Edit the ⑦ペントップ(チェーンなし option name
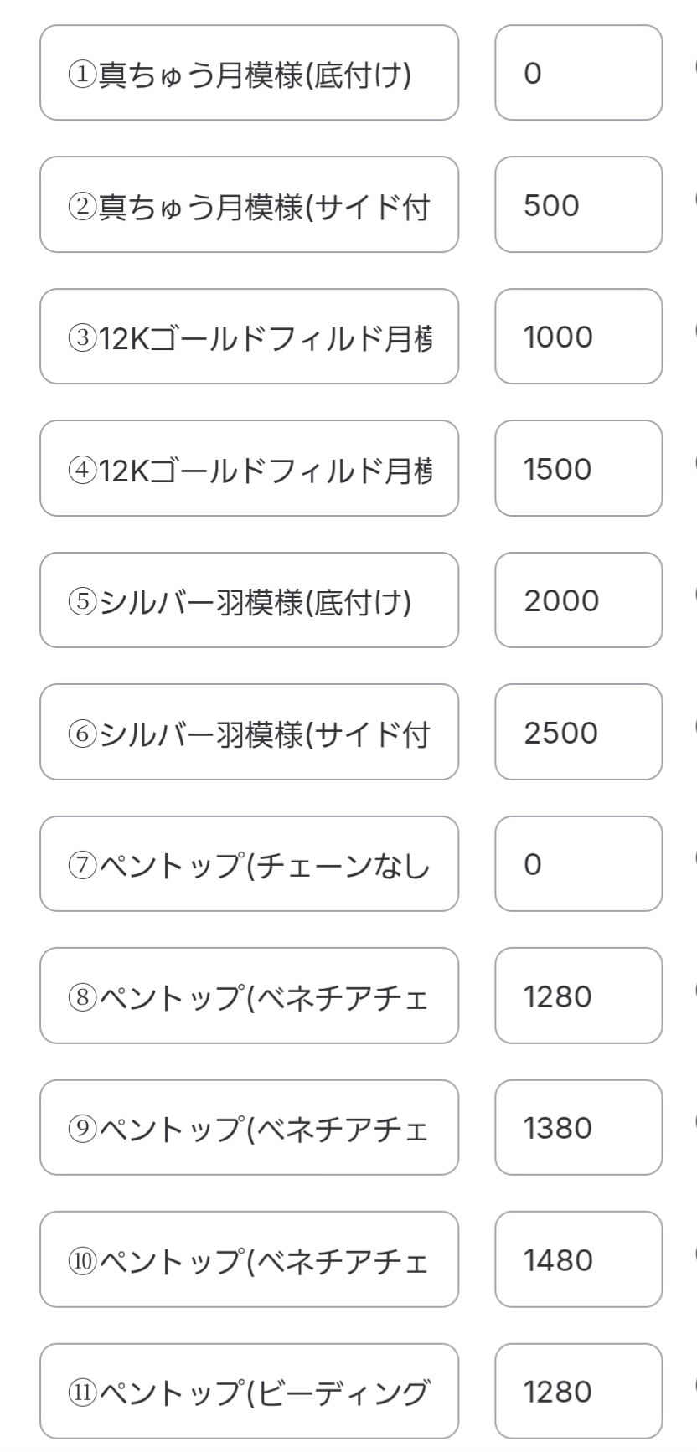The image size is (697, 1452). coord(249,864)
